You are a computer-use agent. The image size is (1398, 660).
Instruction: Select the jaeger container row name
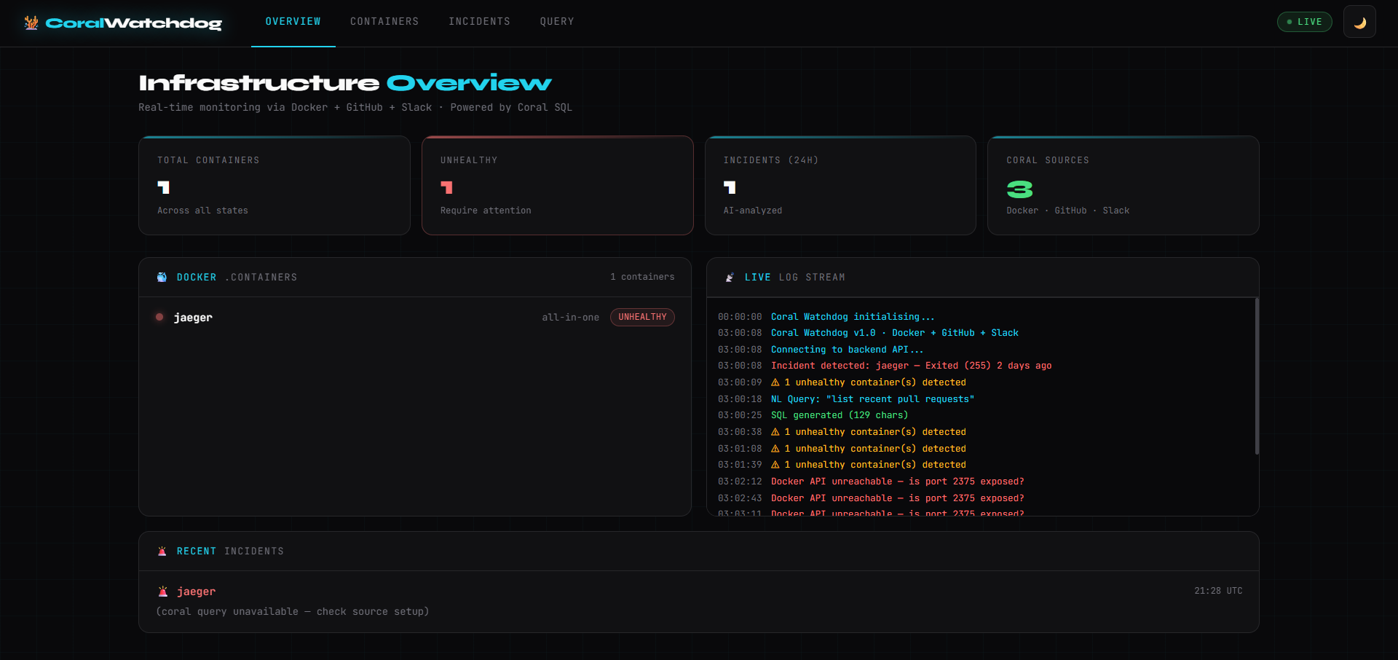193,318
